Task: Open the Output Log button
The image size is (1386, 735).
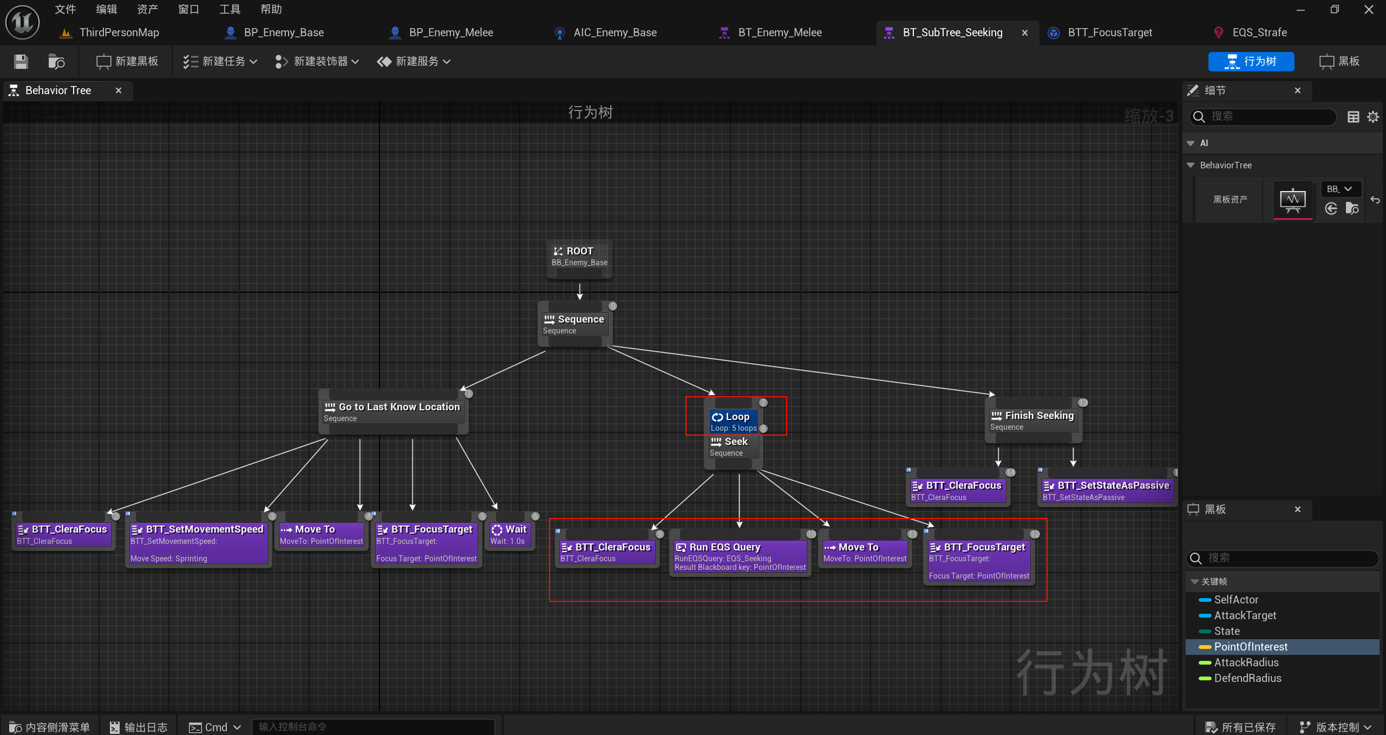Action: 139,727
